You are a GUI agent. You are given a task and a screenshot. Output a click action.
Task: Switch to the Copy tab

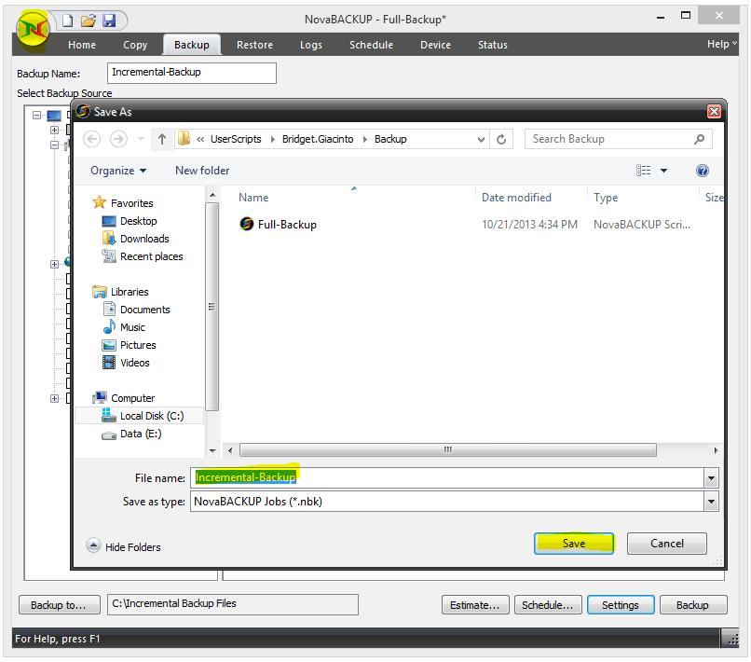[135, 45]
